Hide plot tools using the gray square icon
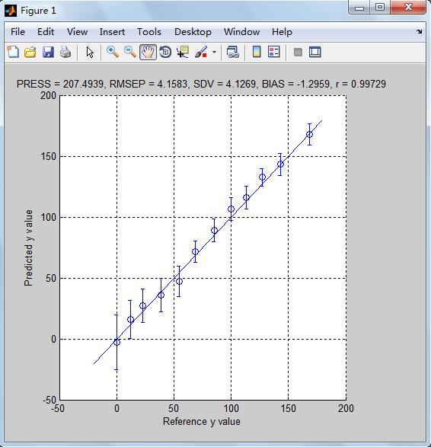Screen dimensions: 431x447 298,53
